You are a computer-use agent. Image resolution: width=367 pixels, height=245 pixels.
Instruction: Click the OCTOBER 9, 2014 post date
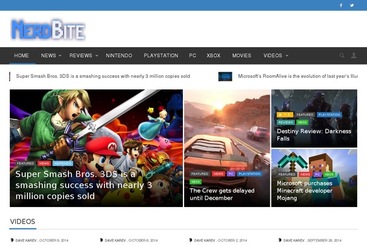pos(54,240)
